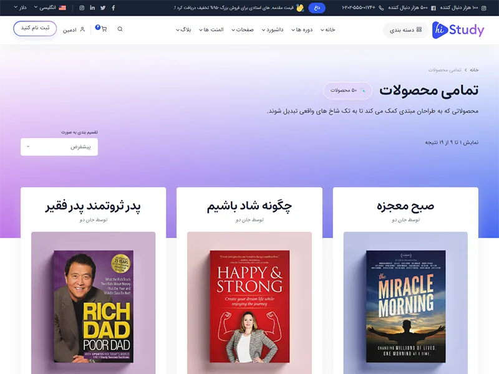Open the بلاگ menu item
Screen dimensions: 499x374
183,29
